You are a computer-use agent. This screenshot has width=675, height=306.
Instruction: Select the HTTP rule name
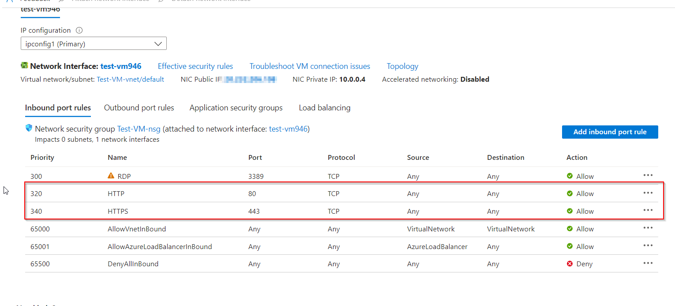tap(116, 194)
